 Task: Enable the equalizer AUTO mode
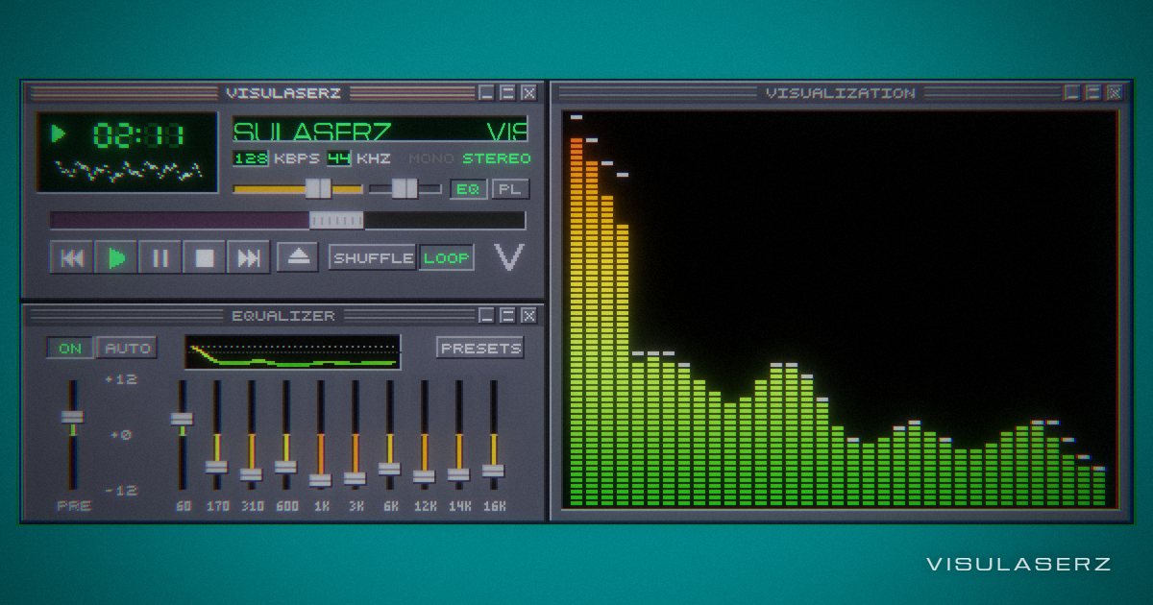(x=127, y=348)
